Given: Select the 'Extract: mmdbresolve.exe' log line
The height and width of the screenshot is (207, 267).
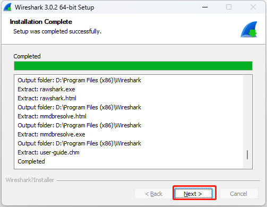Looking at the screenshot, I should 51,134.
